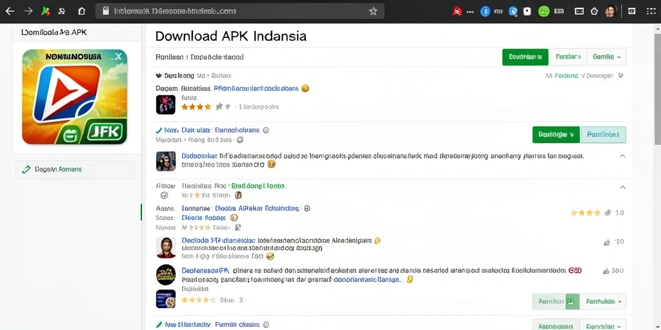Collapse the description row with the up chevron
Image resolution: width=661 pixels, height=330 pixels.
click(622, 156)
